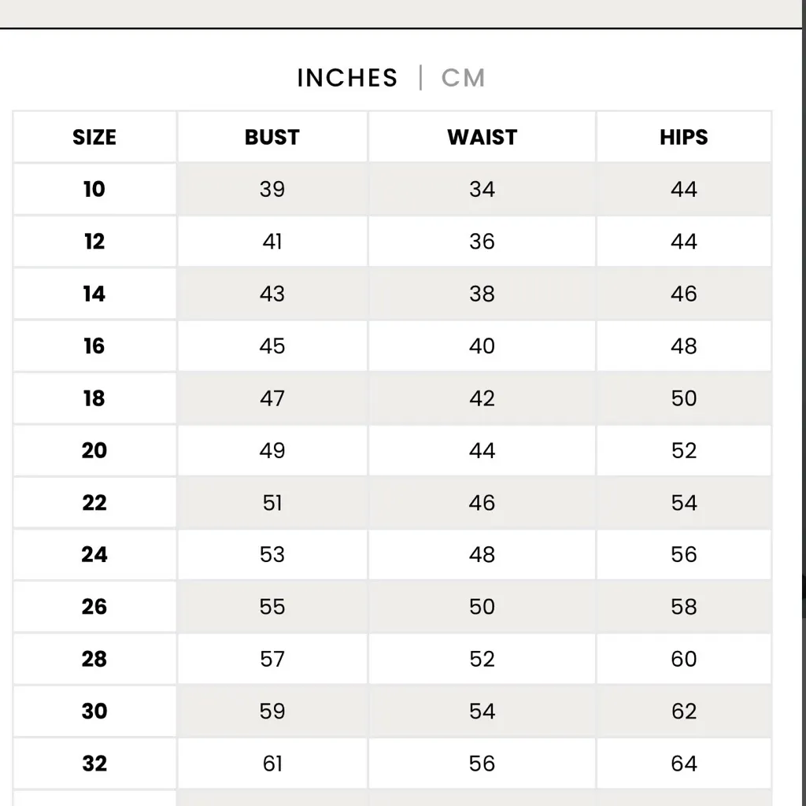Viewport: 806px width, 806px height.
Task: Click the BUST column header
Action: point(272,137)
